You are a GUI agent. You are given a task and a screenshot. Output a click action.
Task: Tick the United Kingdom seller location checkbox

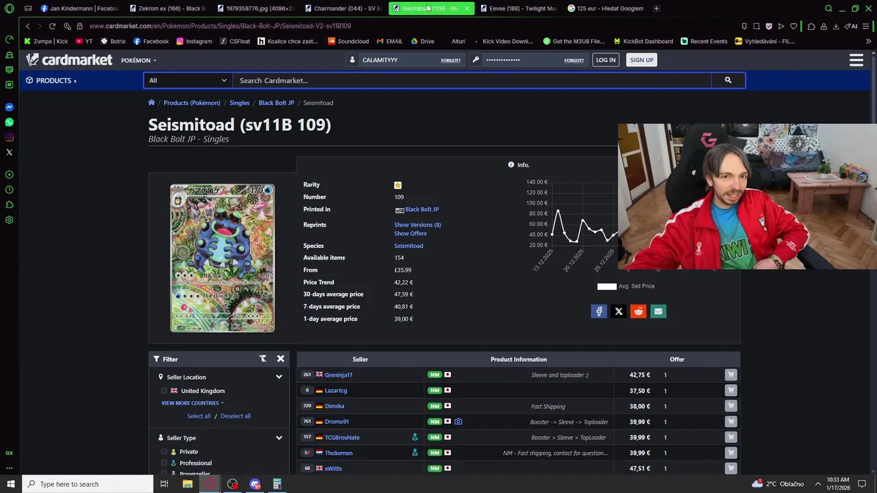click(x=164, y=391)
